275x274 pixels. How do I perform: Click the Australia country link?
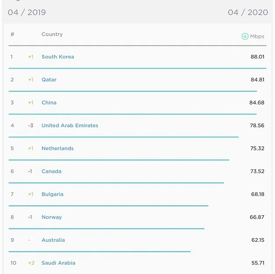[53, 240]
